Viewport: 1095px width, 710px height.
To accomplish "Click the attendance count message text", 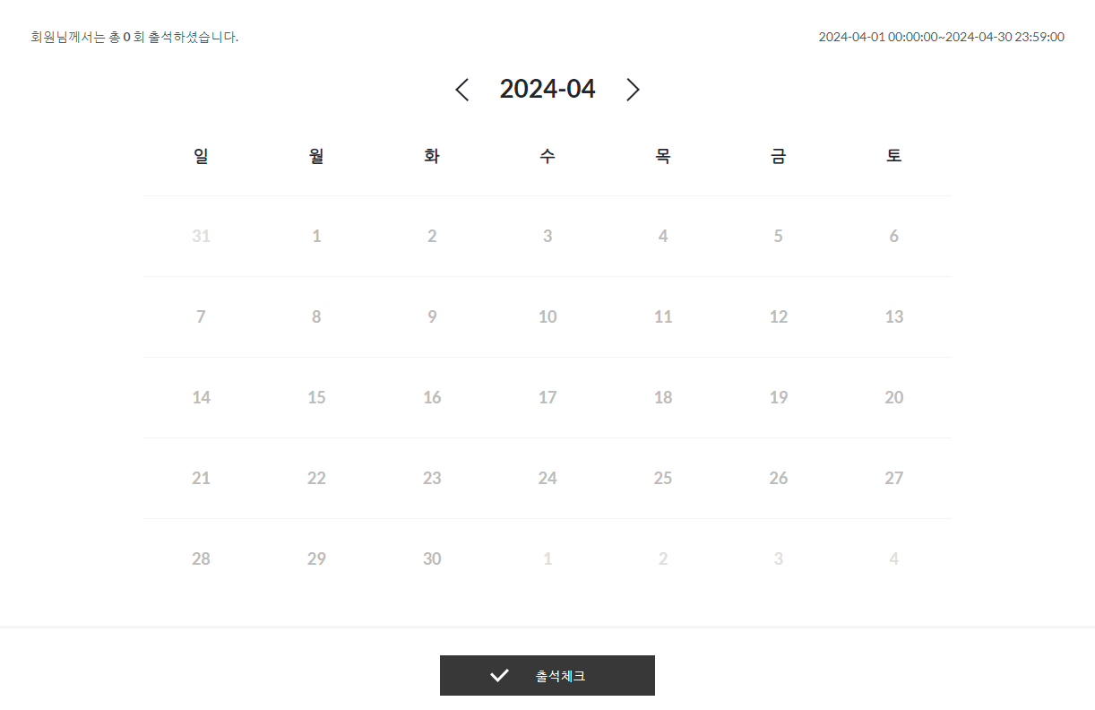I will coord(134,38).
